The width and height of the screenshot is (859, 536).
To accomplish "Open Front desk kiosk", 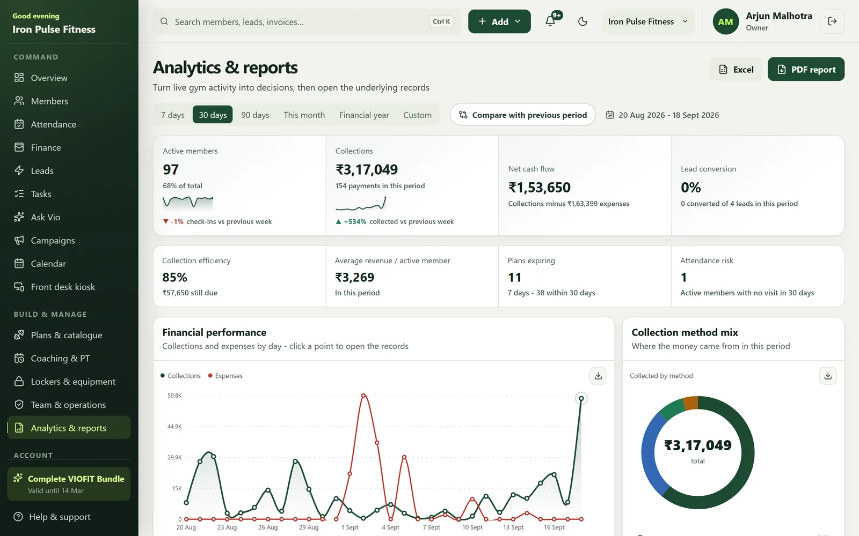I will coord(69,287).
